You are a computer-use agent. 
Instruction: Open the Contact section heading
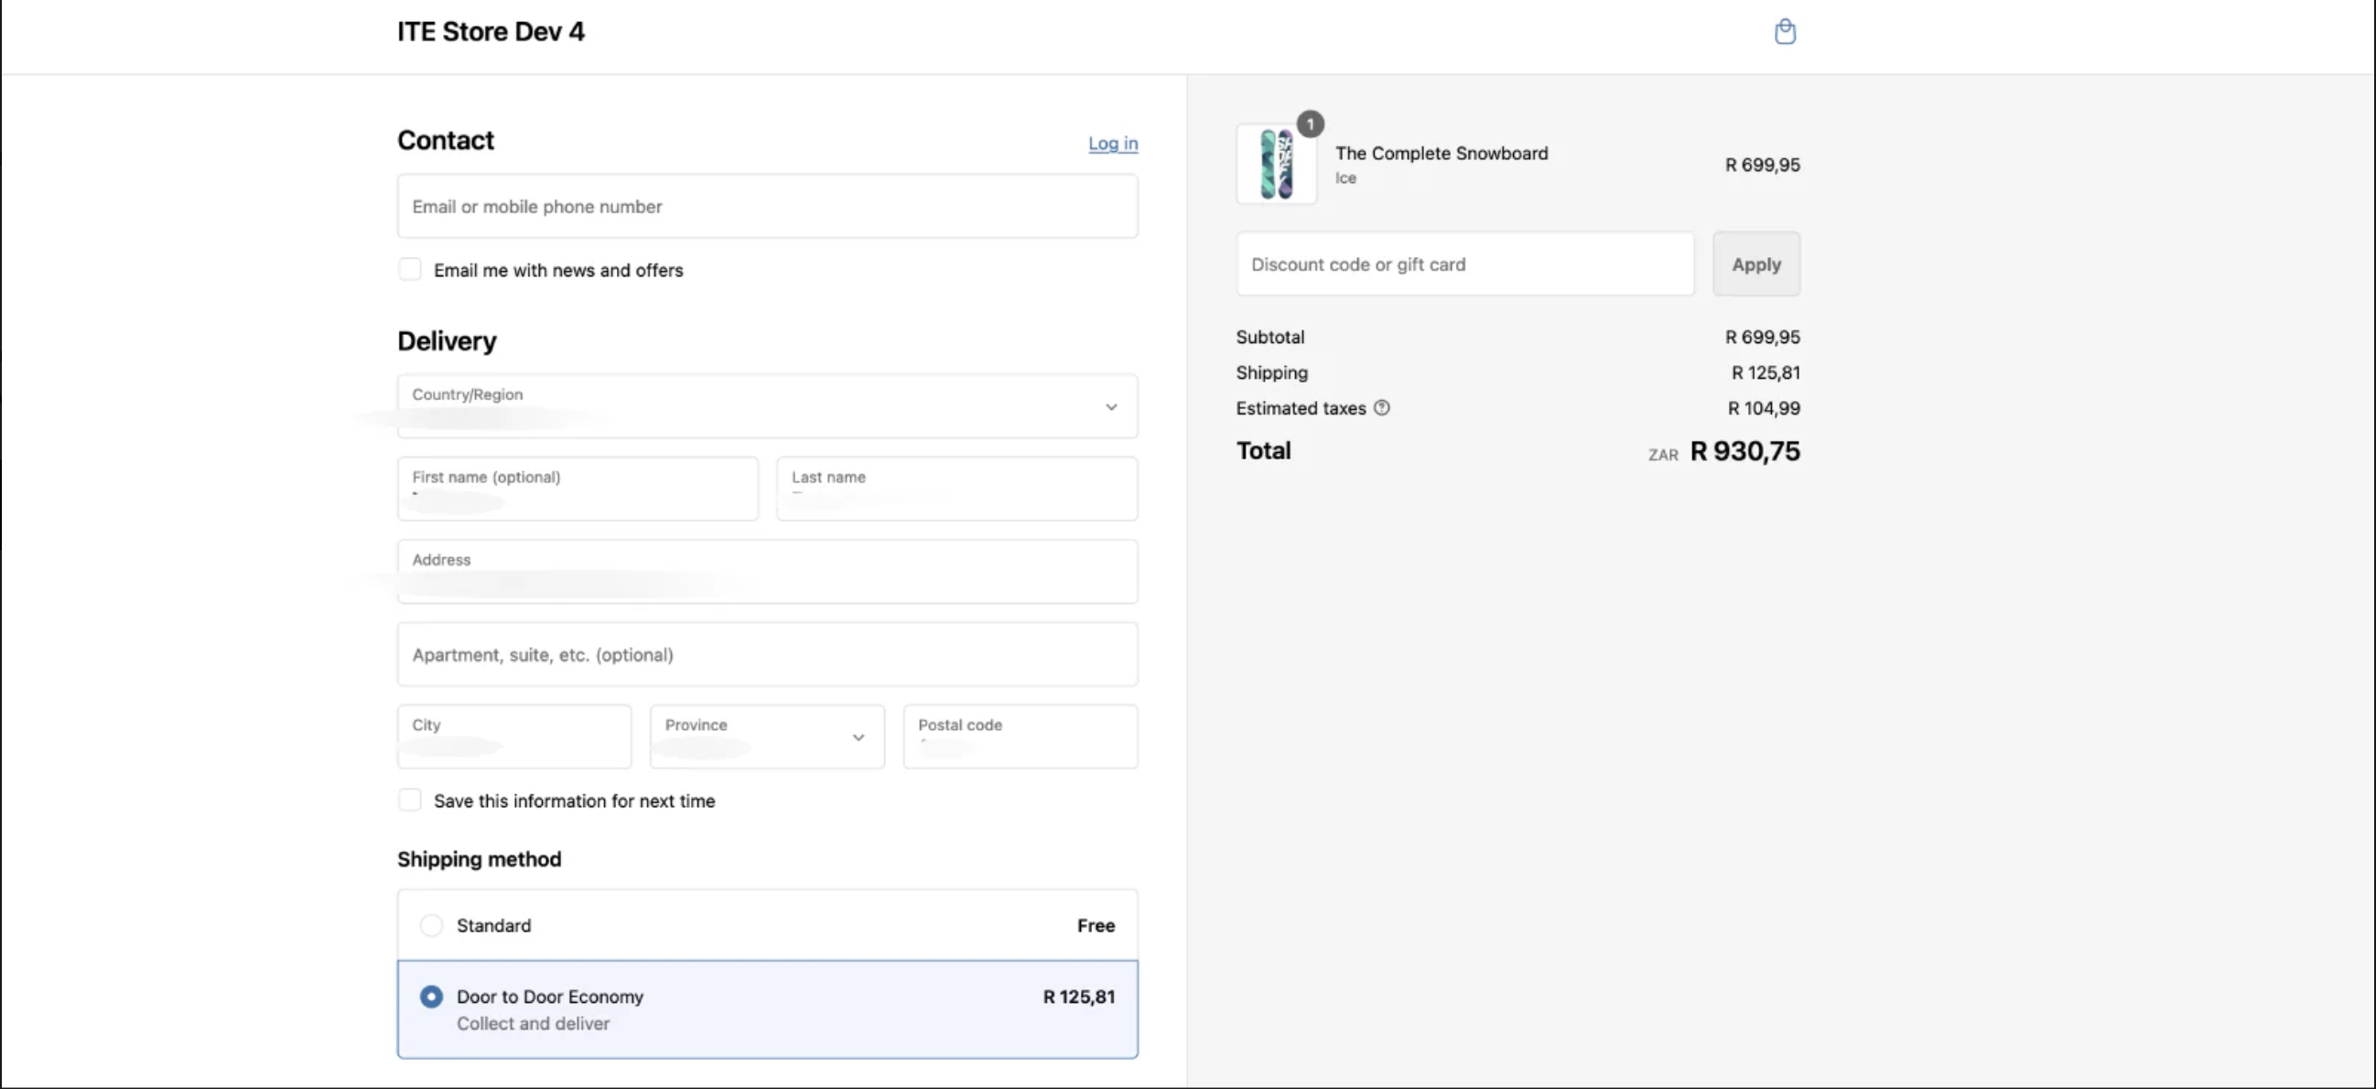446,139
